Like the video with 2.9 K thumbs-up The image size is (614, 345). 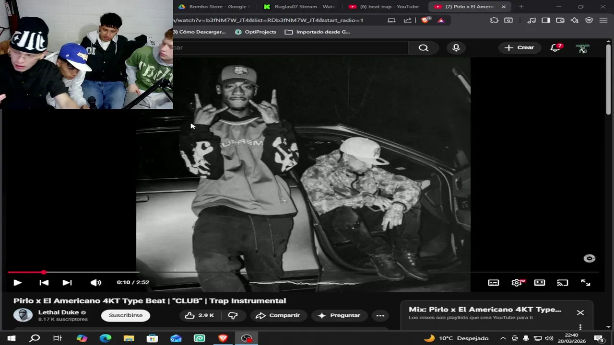[x=200, y=315]
